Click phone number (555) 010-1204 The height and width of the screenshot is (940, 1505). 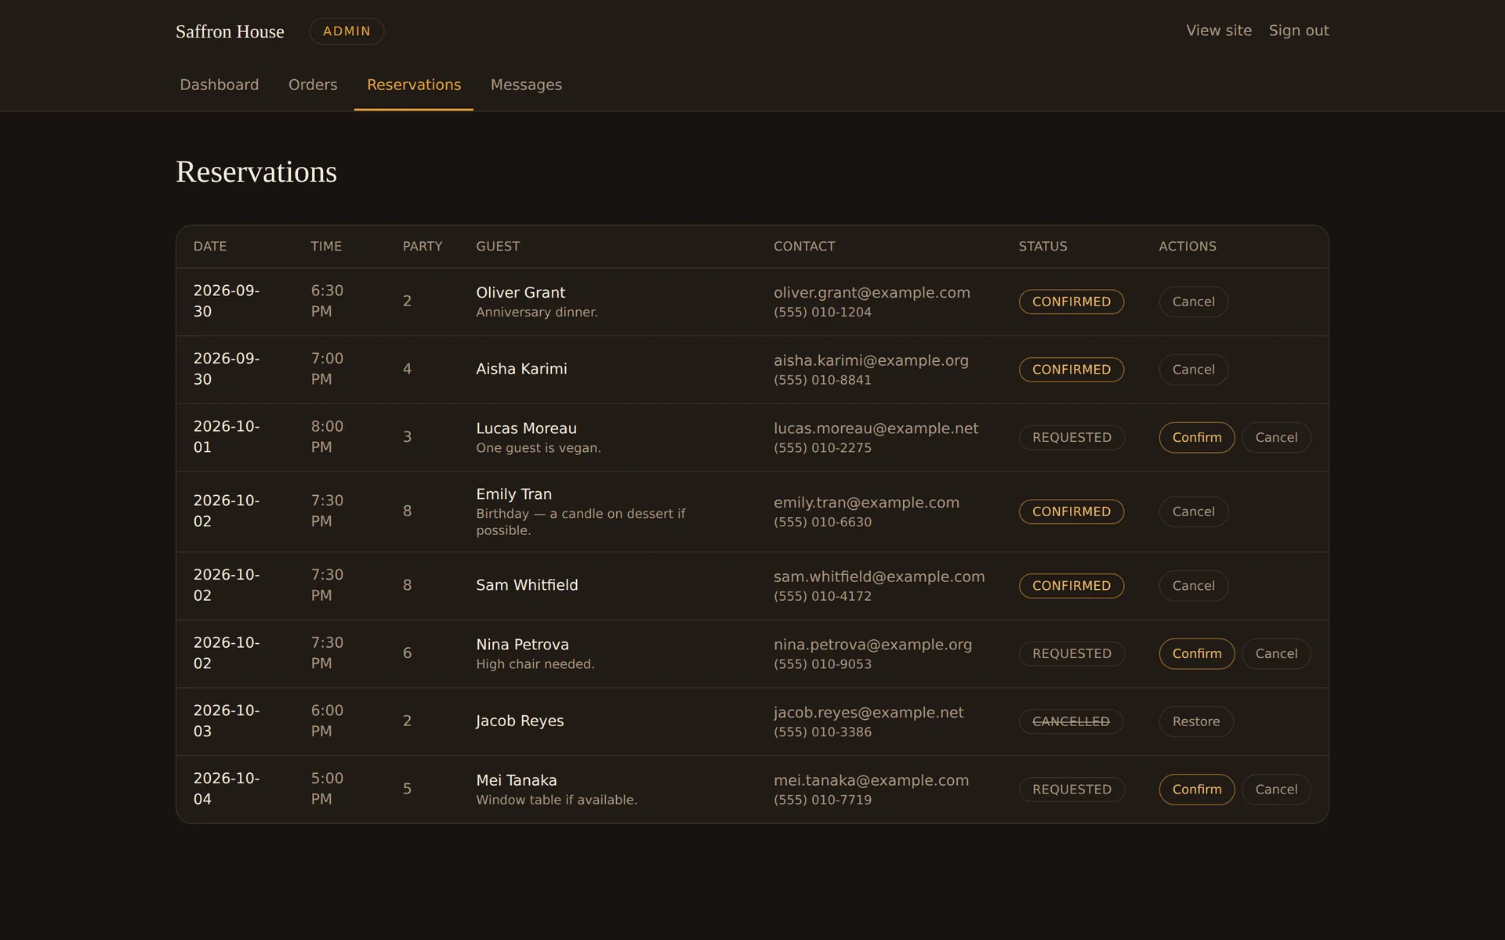822,312
